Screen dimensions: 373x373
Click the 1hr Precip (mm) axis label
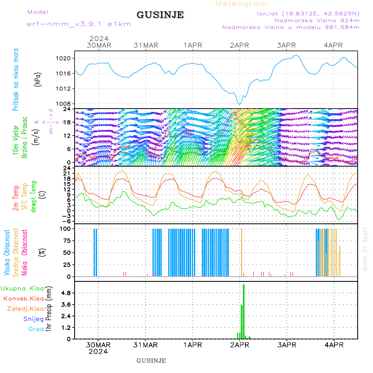tap(49, 309)
